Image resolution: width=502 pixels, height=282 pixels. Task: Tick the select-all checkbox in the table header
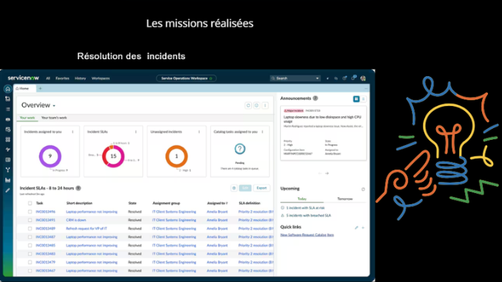(30, 203)
